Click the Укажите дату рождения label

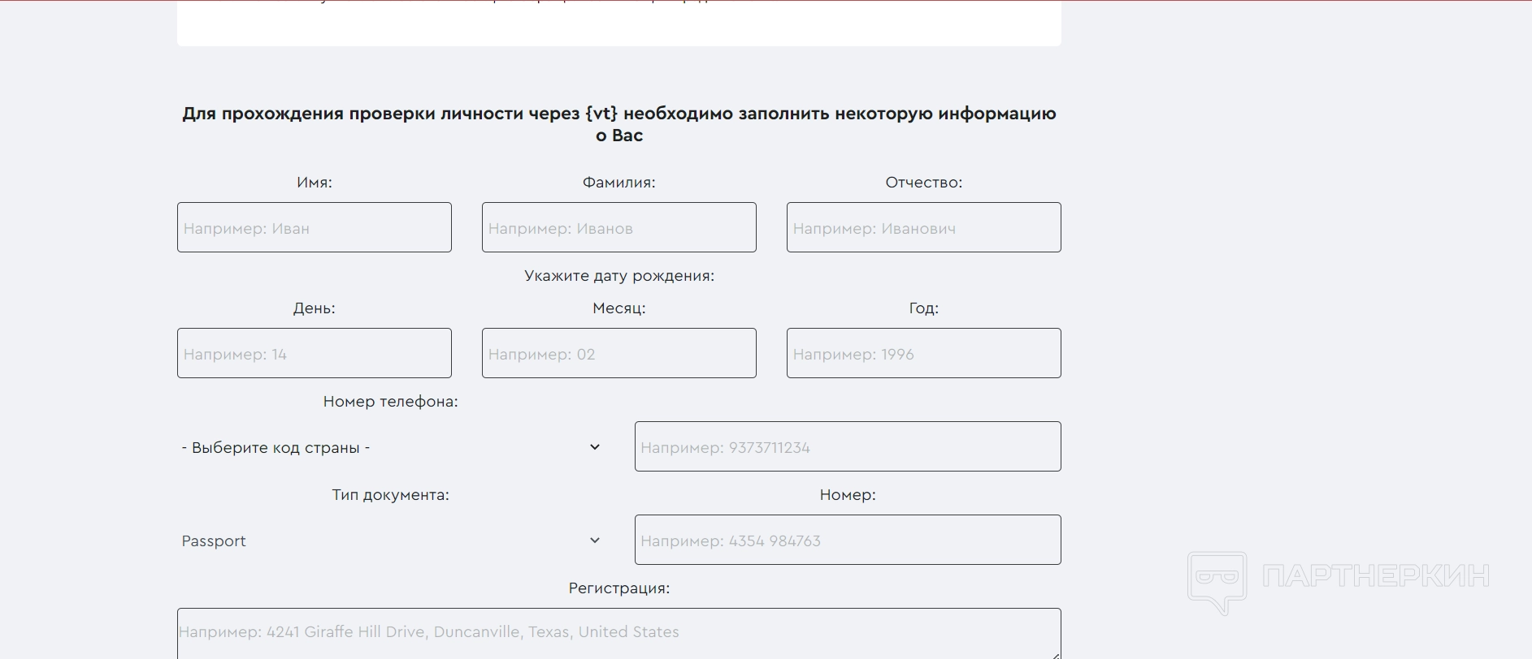[x=618, y=276]
